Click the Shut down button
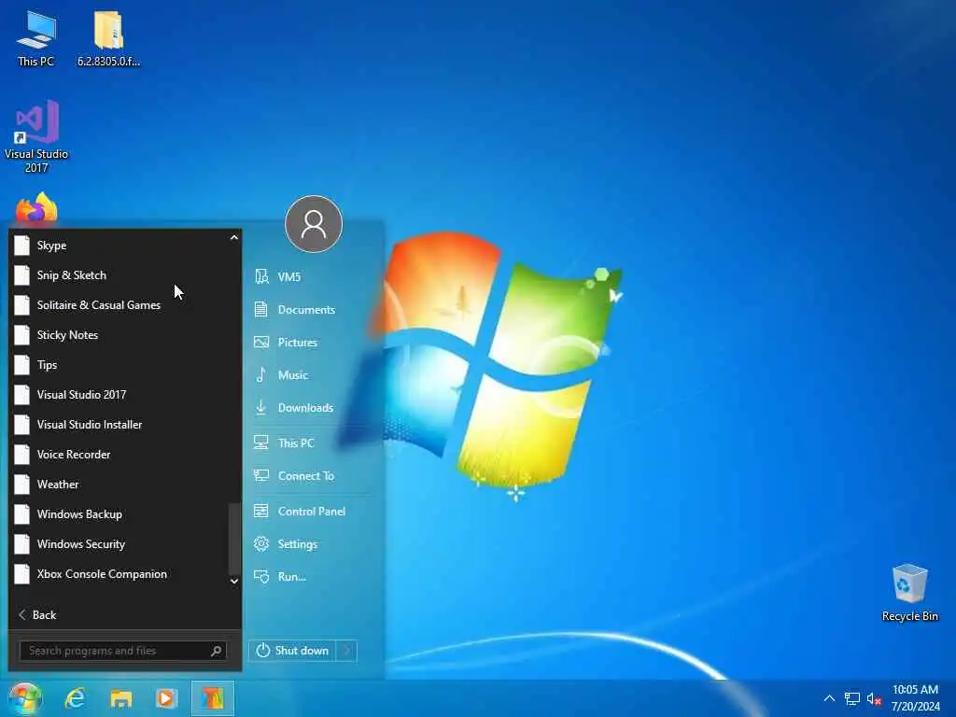Screen dimensions: 956x717 292,651
